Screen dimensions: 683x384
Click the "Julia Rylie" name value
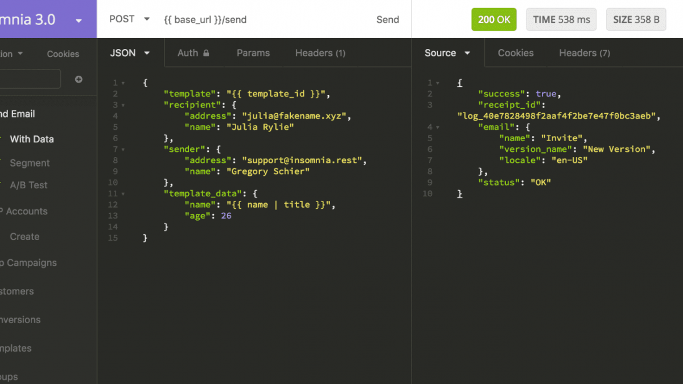click(x=260, y=127)
